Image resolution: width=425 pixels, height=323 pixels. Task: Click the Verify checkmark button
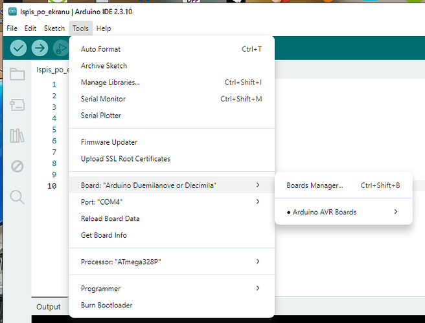18,48
